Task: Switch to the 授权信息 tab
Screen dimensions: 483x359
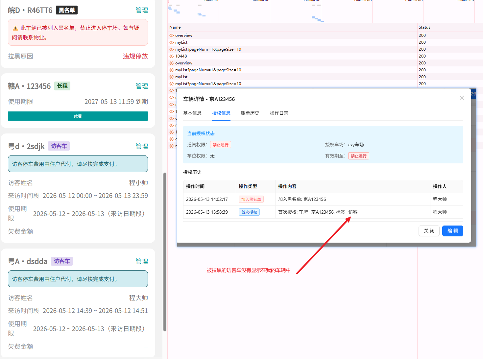Action: tap(221, 113)
